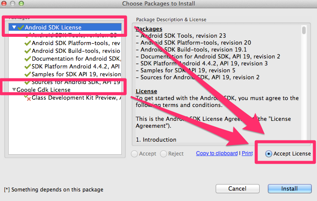This screenshot has height=201, width=317.
Task: Collapse the Google Gdk License group
Action: pyautogui.click(x=14, y=89)
